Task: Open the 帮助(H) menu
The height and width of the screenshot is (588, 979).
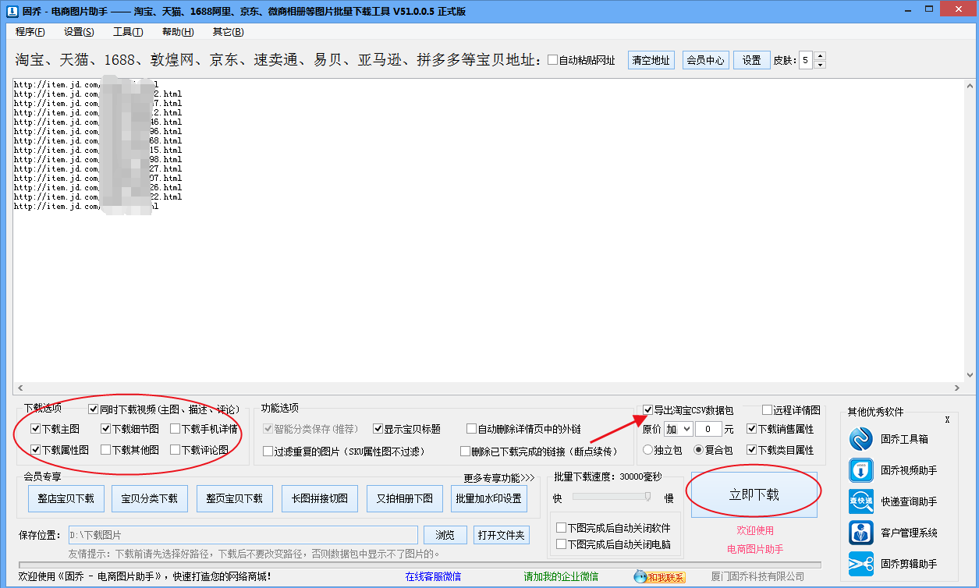Action: click(x=178, y=32)
